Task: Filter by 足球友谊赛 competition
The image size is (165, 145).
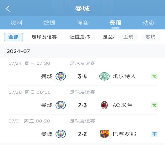Action: tap(44, 37)
